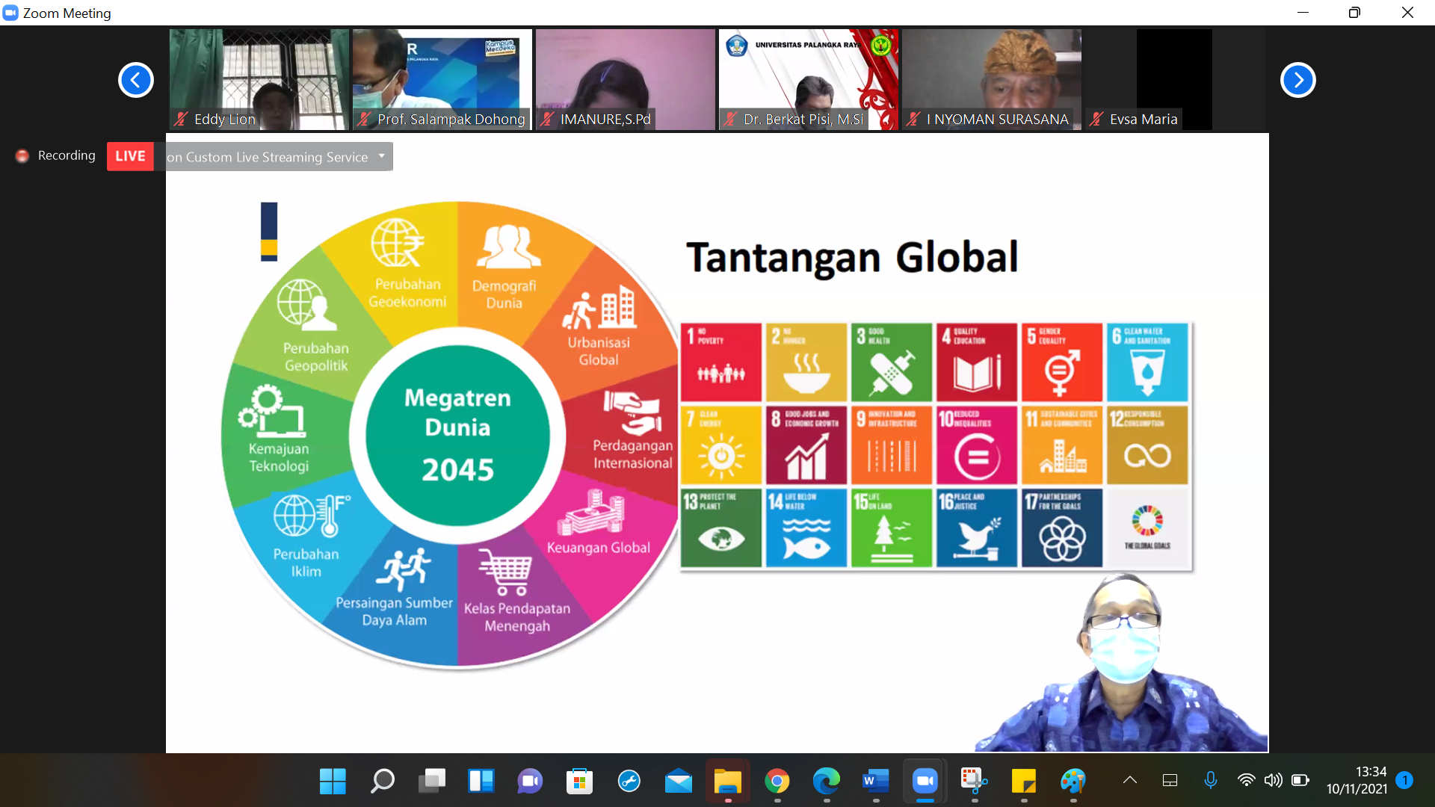
Task: Open Microsoft Edge from taskbar
Action: click(x=826, y=781)
